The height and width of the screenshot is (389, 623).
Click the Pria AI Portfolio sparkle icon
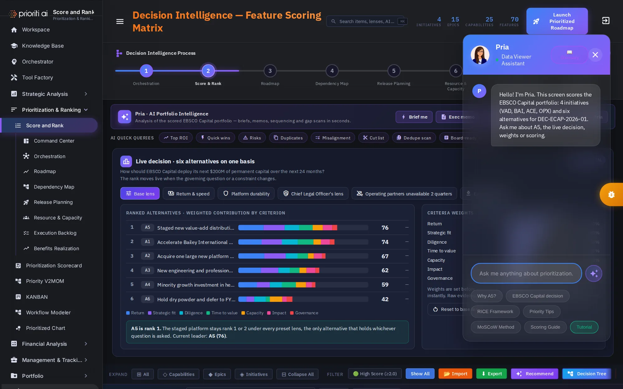coord(125,117)
